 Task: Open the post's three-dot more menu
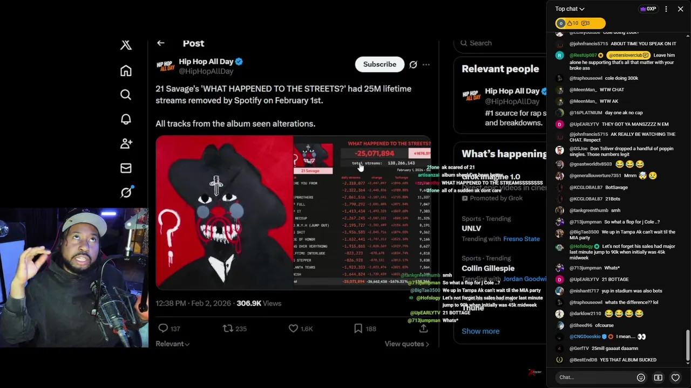point(426,65)
